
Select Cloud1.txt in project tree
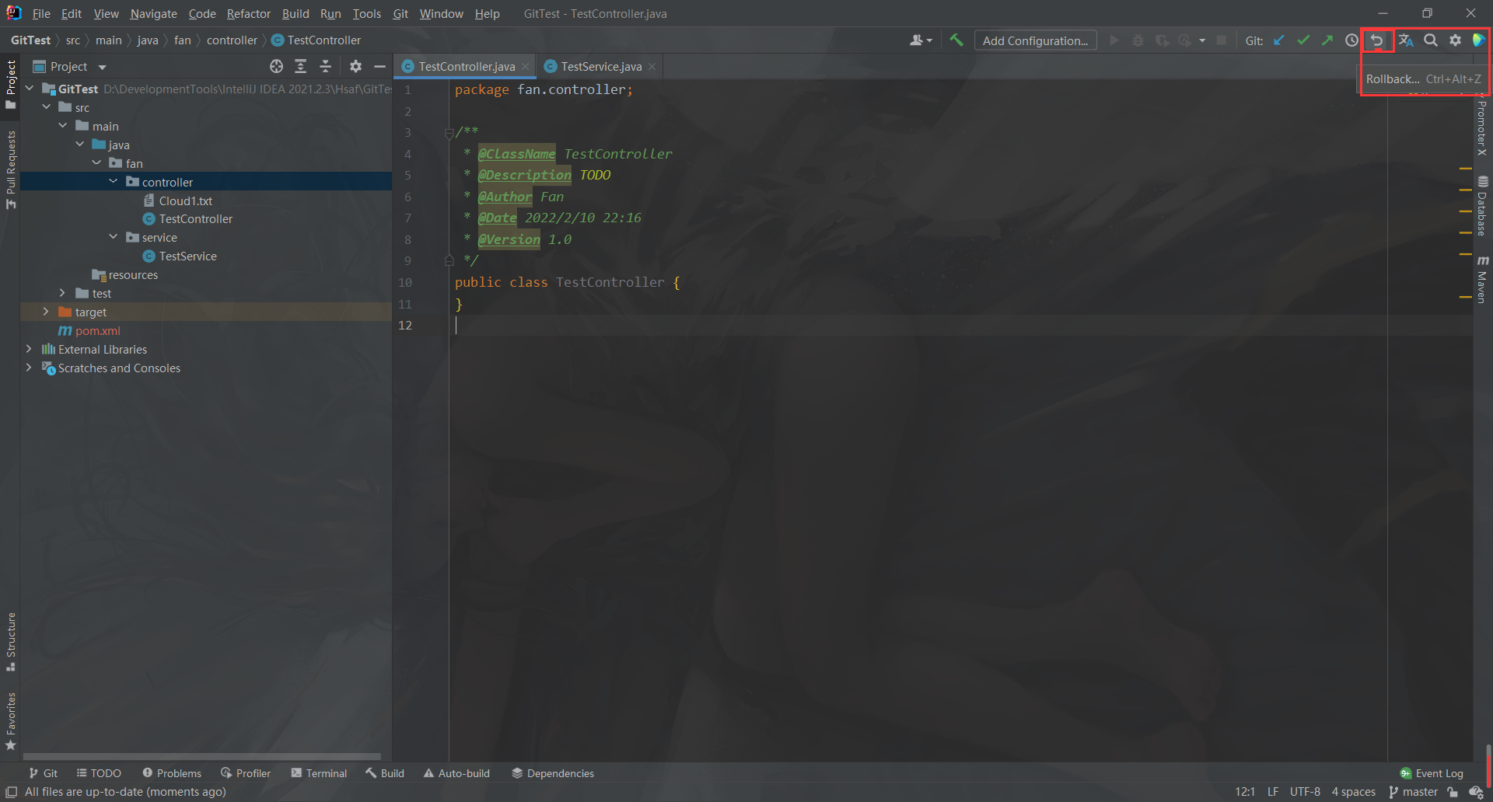[x=185, y=200]
